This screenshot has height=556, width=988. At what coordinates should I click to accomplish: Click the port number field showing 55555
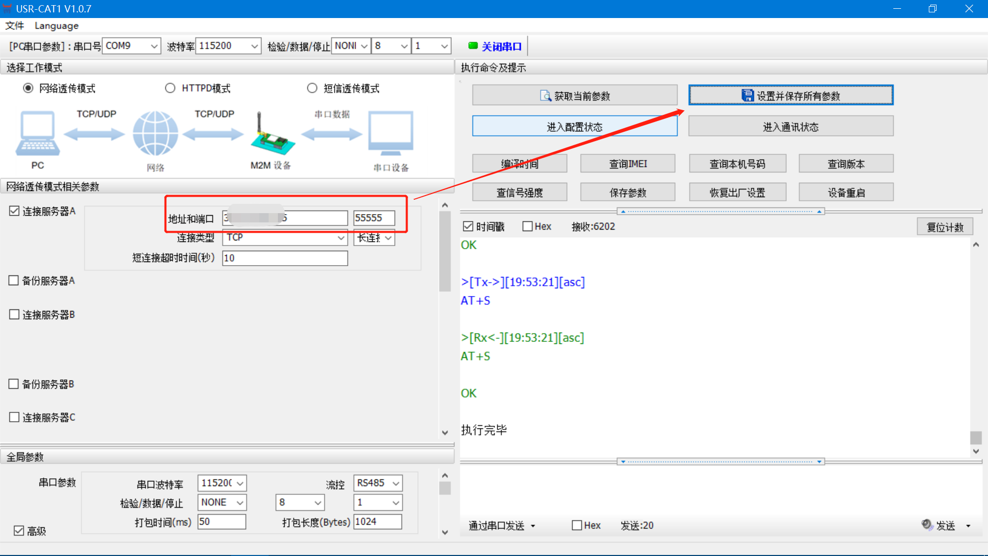coord(374,218)
